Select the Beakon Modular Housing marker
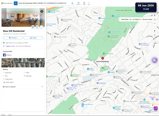Viewport: 159px width, 116px height. click(62, 20)
